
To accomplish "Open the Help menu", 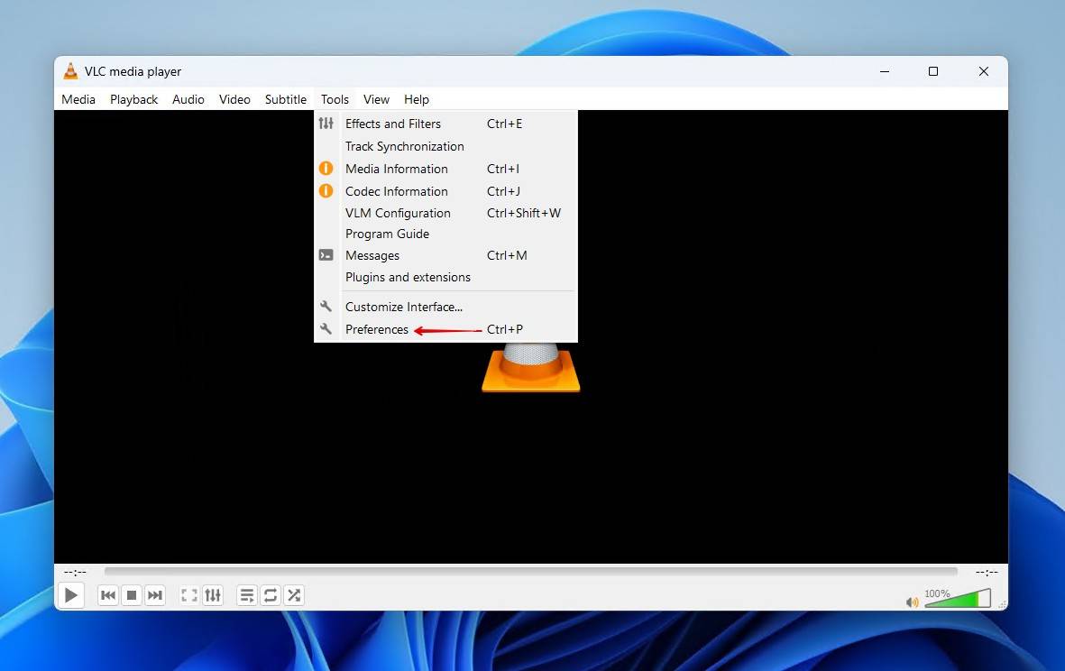I will tap(417, 99).
